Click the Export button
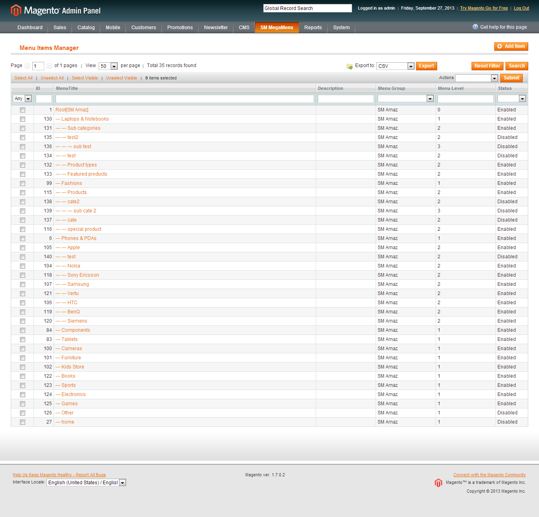The height and width of the screenshot is (517, 539). pos(426,66)
